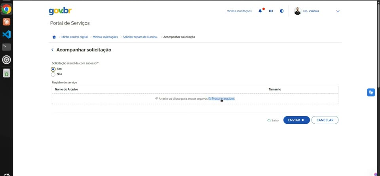Open Minhas solicitações breadcrumb link
The image size is (380, 176).
(x=105, y=37)
